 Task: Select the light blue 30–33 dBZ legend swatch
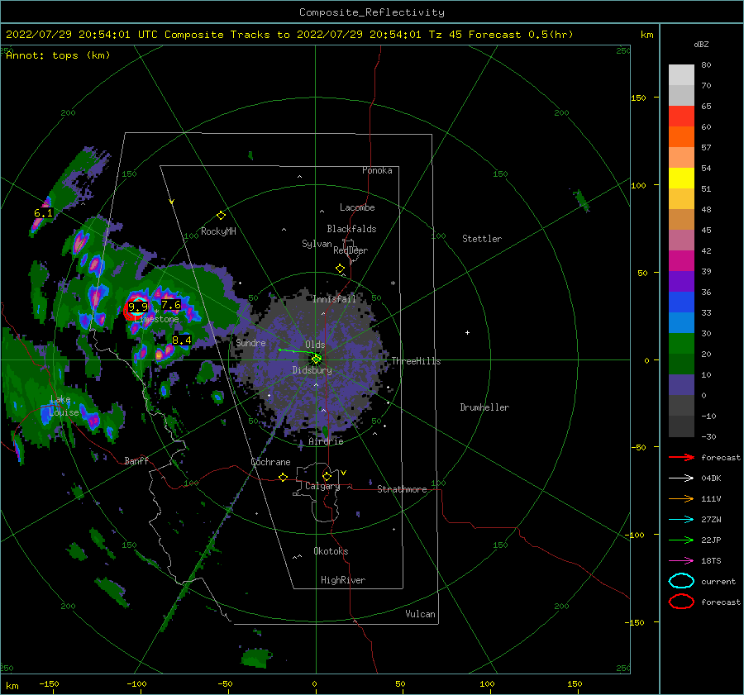(x=681, y=323)
